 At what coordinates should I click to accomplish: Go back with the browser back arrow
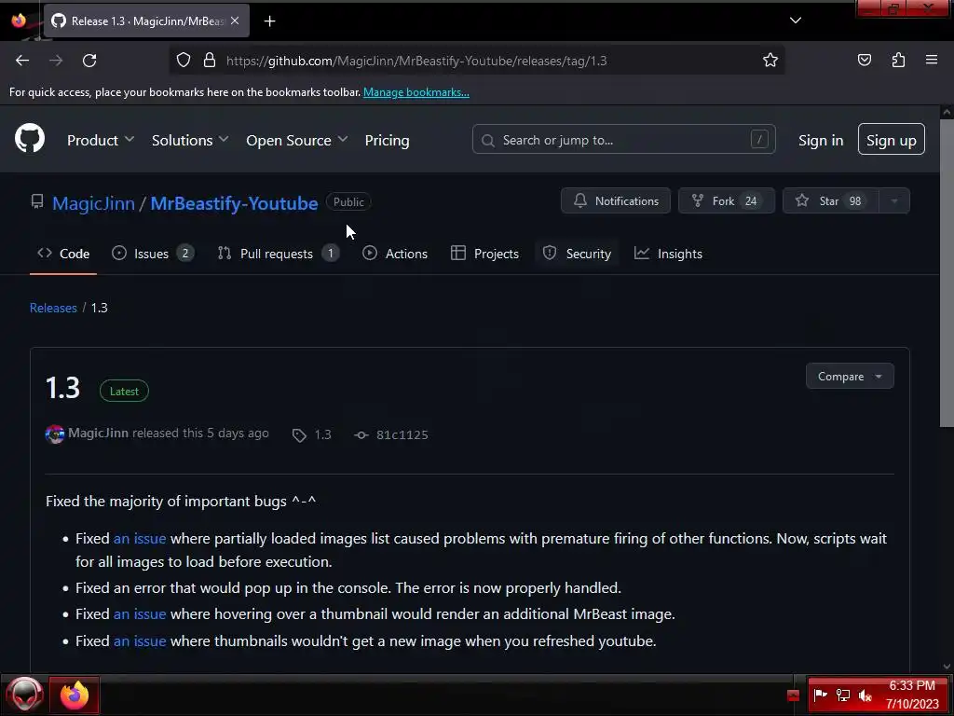click(x=22, y=61)
